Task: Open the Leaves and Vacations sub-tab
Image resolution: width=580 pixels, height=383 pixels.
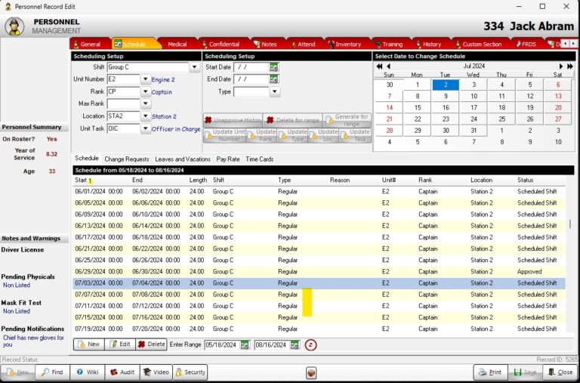Action: pos(183,159)
